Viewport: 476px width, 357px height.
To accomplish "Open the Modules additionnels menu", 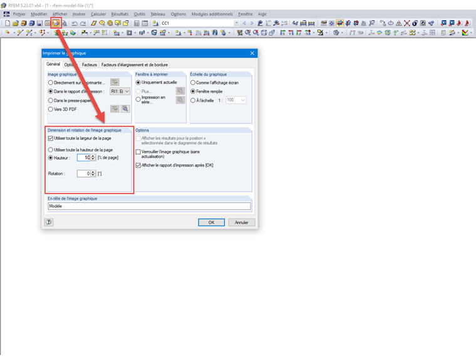I will coord(212,14).
